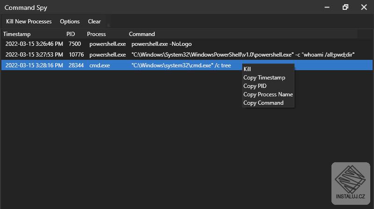Sort by the Timestamp column header
The image size is (374, 209).
click(17, 34)
